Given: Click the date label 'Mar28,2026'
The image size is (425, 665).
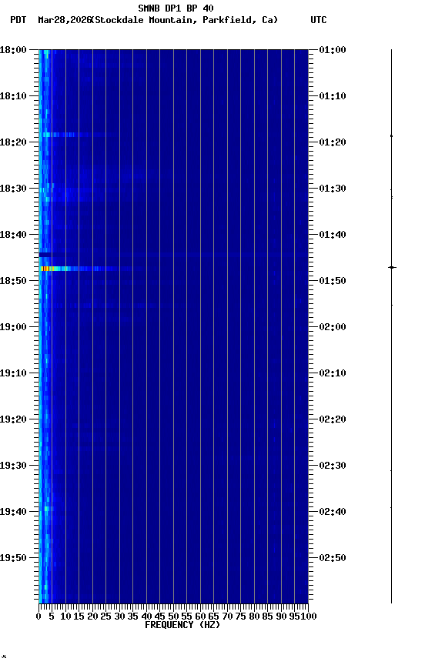Looking at the screenshot, I should coord(65,20).
